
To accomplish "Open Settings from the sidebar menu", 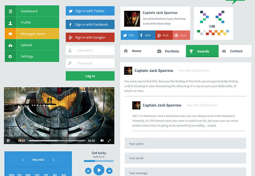I will (x=32, y=56).
